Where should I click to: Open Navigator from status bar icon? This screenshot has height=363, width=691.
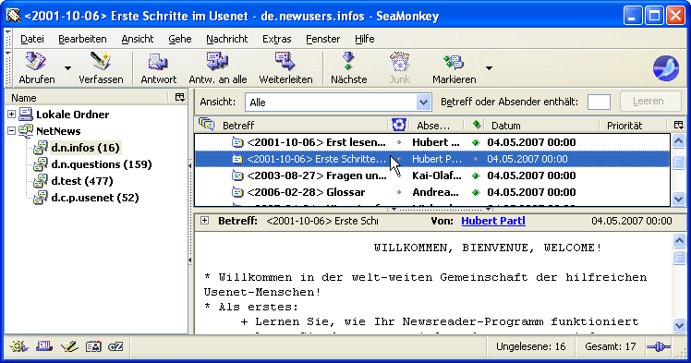click(18, 346)
